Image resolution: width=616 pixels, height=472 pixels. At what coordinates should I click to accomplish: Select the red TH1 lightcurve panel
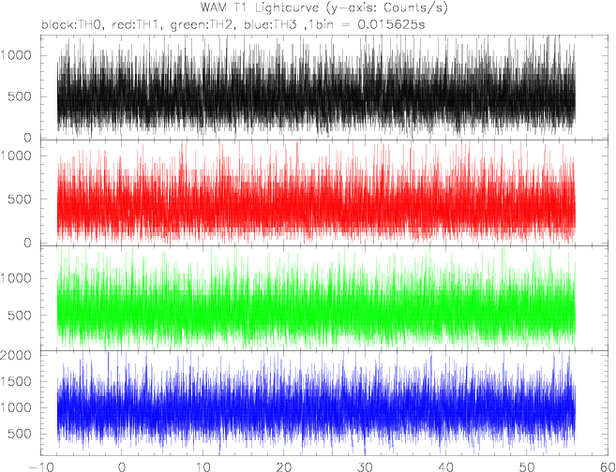pyautogui.click(x=324, y=193)
